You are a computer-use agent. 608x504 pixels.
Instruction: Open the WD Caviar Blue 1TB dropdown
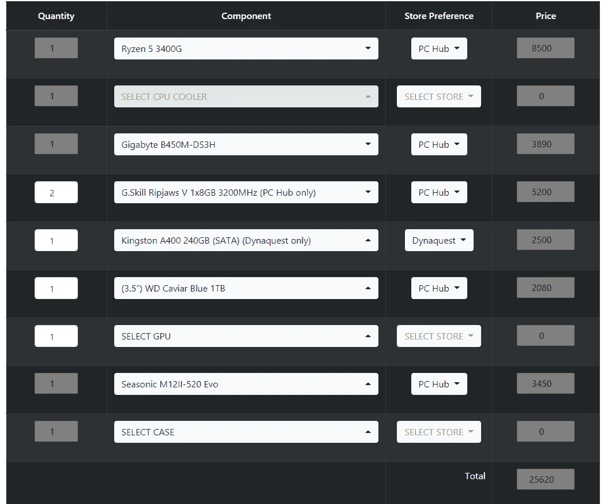(246, 288)
